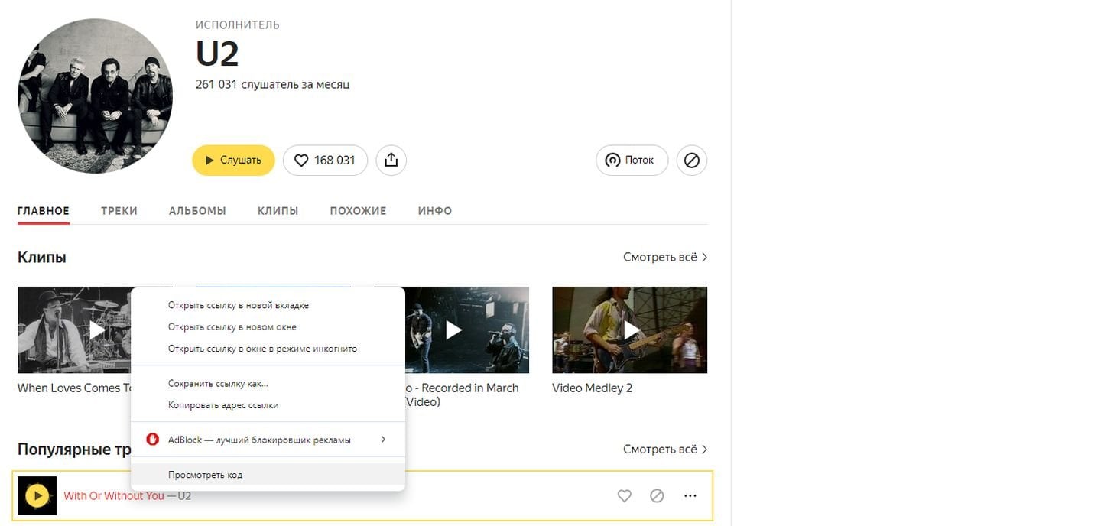Select the ГЛАВНОЕ tab
Screen dimensions: 1101x526
tap(44, 211)
